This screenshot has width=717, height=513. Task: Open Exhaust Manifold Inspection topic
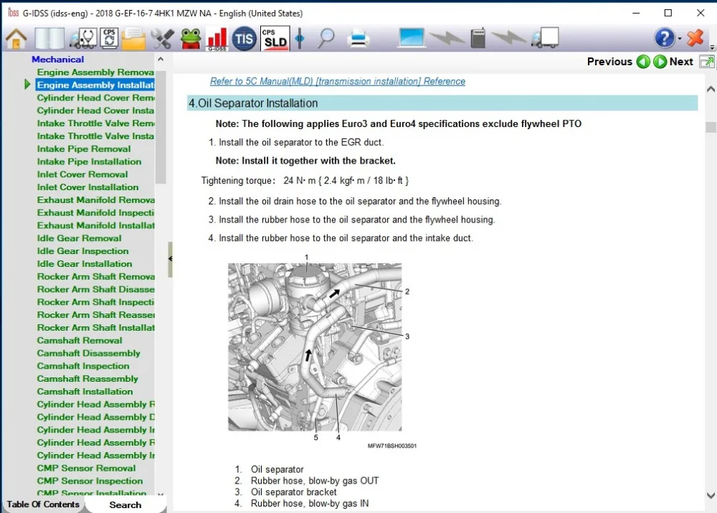click(95, 213)
